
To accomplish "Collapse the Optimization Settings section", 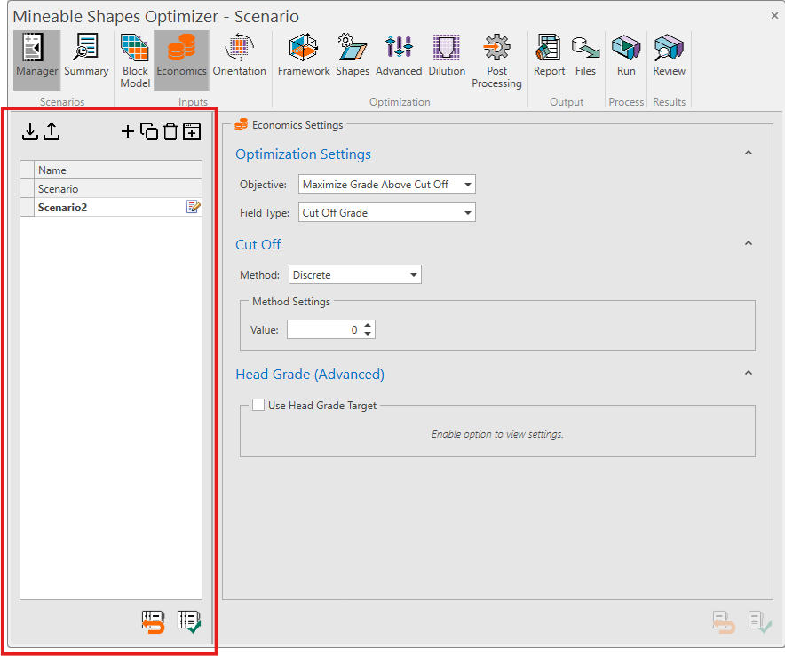I will (748, 154).
